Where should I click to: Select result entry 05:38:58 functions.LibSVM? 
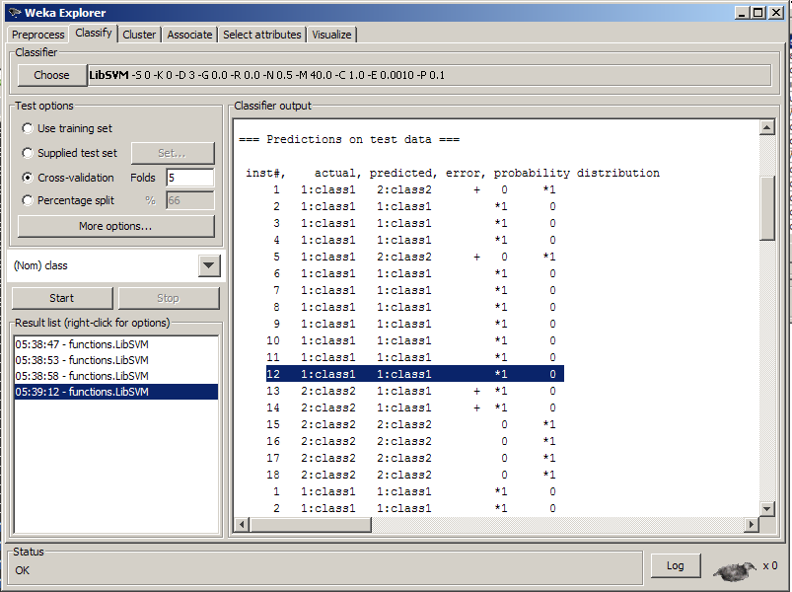point(116,376)
